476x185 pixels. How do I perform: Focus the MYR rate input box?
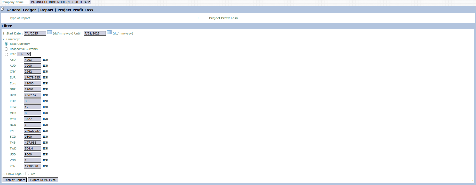pyautogui.click(x=33, y=119)
